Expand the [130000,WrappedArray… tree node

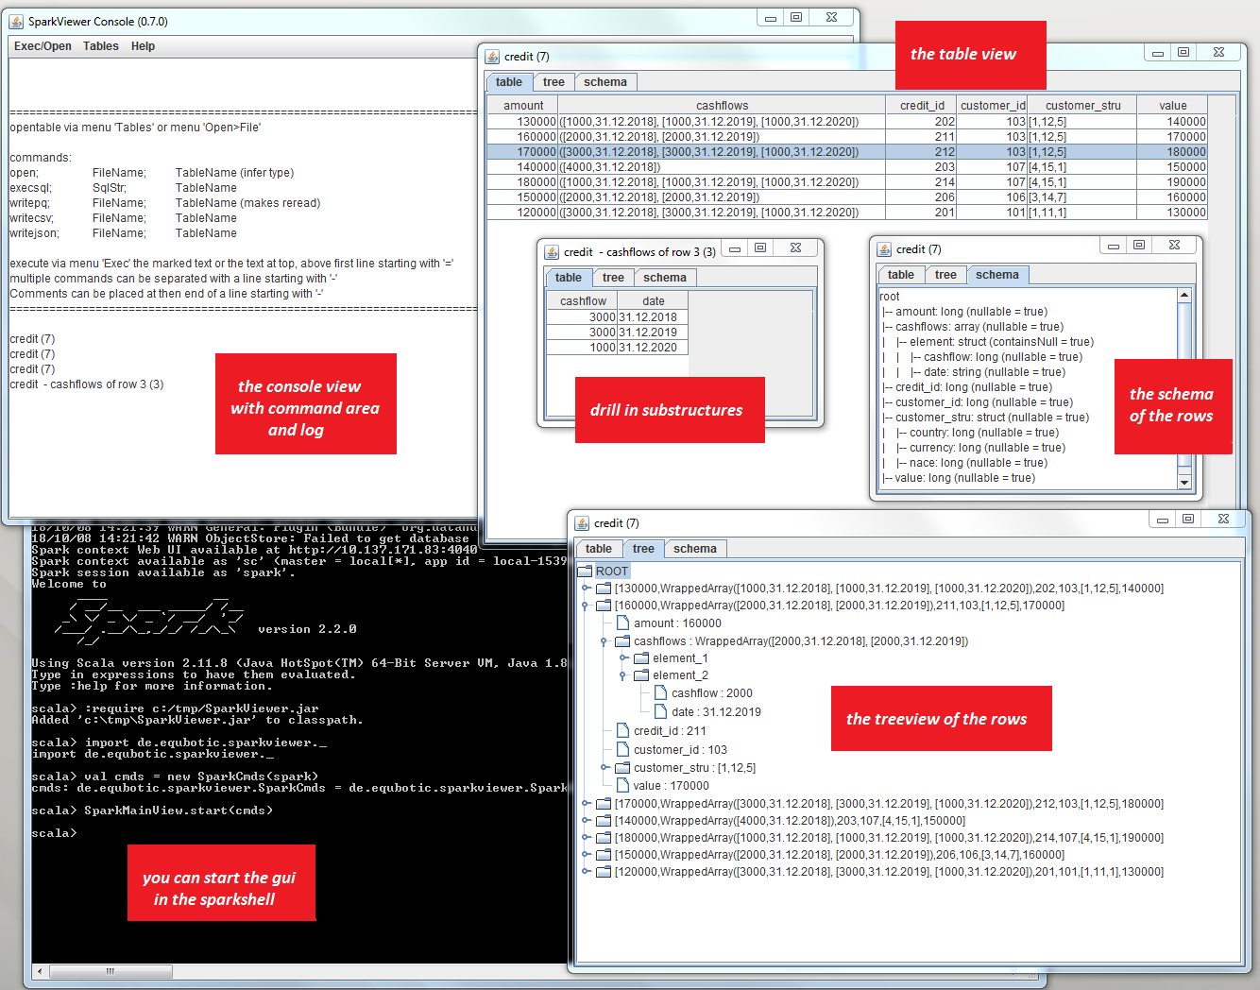pos(586,589)
